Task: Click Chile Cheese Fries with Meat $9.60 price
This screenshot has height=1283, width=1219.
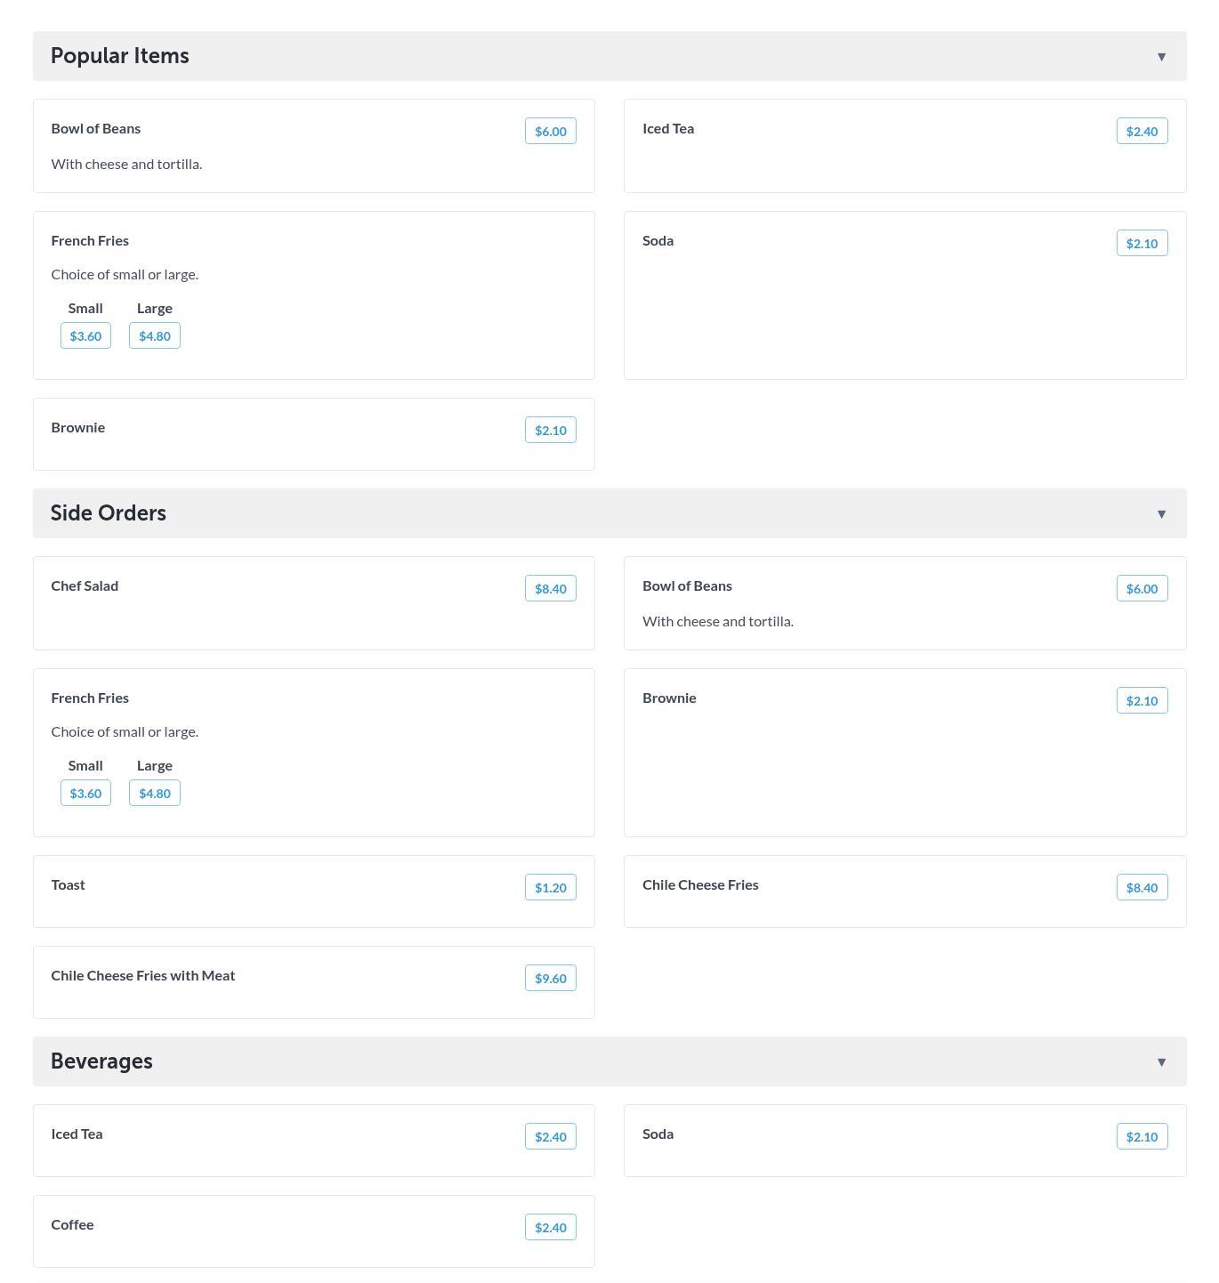Action: coord(550,979)
